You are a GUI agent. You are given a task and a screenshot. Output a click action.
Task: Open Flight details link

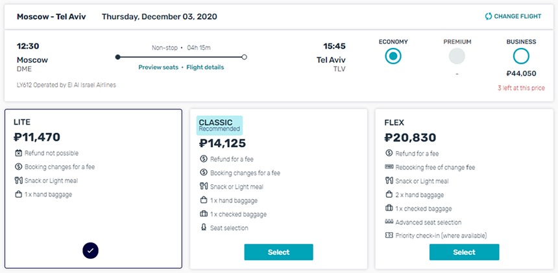pyautogui.click(x=205, y=67)
